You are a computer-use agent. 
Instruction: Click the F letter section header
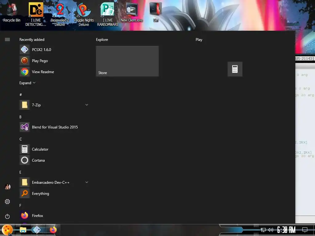(x=20, y=205)
